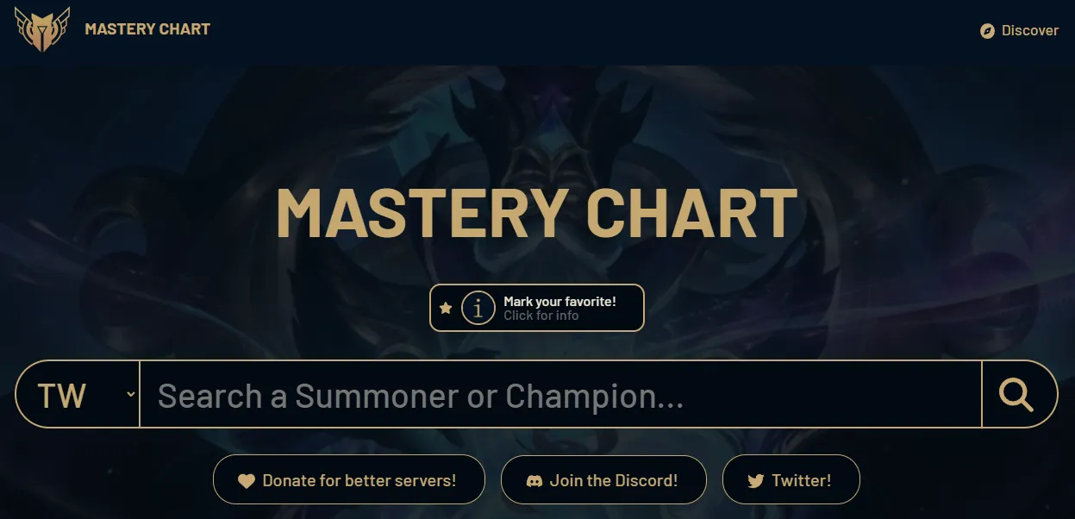
Task: Click the compass icon beside Discover
Action: pyautogui.click(x=988, y=31)
